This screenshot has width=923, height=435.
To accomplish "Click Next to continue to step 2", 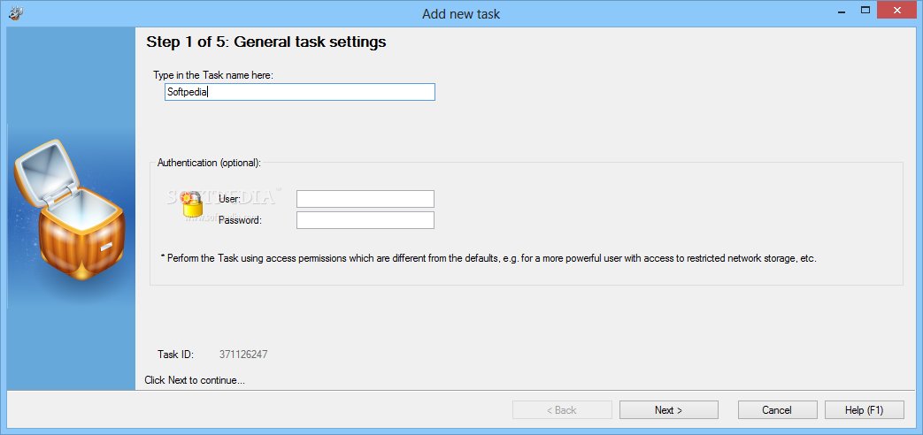I will tap(669, 409).
